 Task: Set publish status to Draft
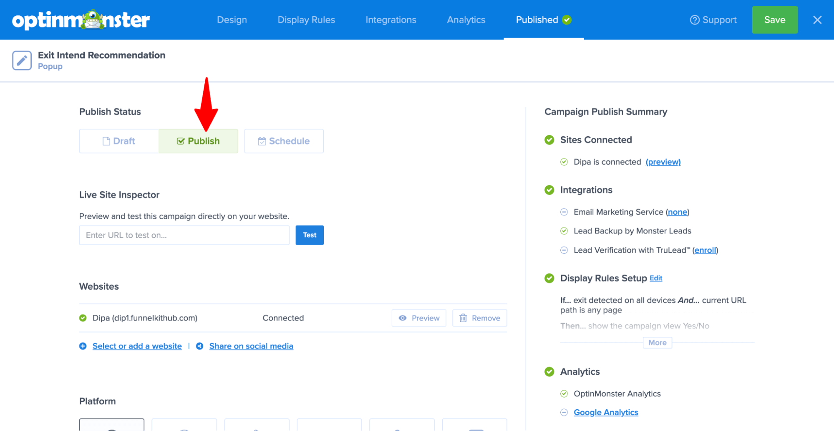pyautogui.click(x=119, y=141)
